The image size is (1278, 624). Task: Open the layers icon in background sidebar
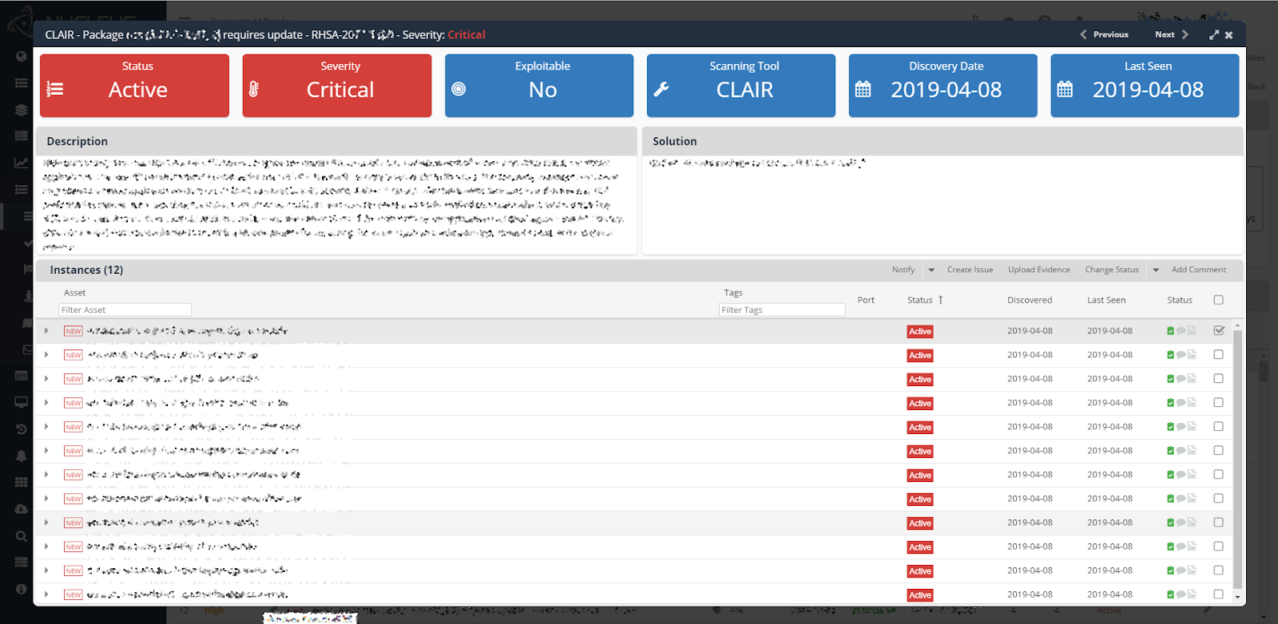pos(22,110)
